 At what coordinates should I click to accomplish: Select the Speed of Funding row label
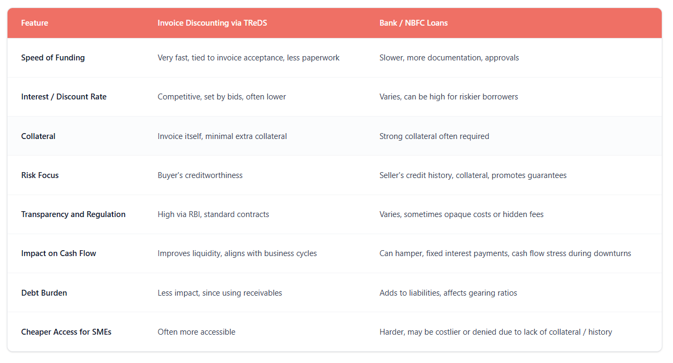click(x=52, y=58)
